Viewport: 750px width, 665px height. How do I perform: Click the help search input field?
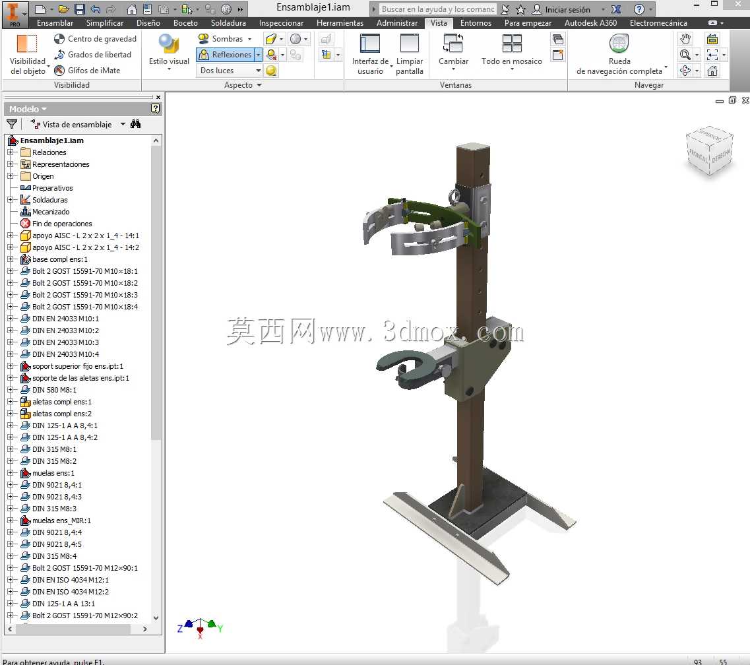coord(437,9)
